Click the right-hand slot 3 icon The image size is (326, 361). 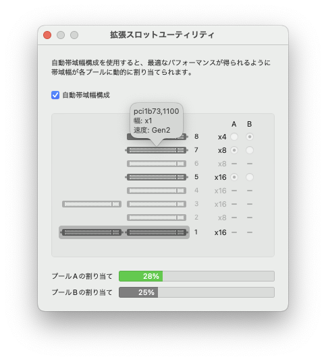click(x=157, y=204)
